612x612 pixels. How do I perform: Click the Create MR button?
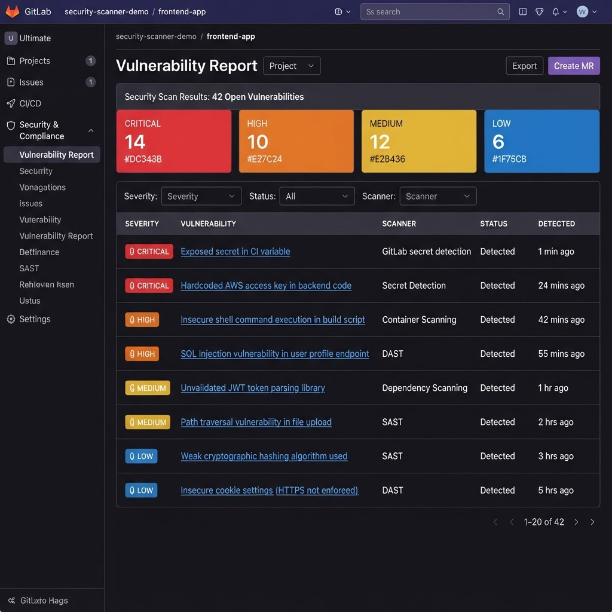[574, 66]
